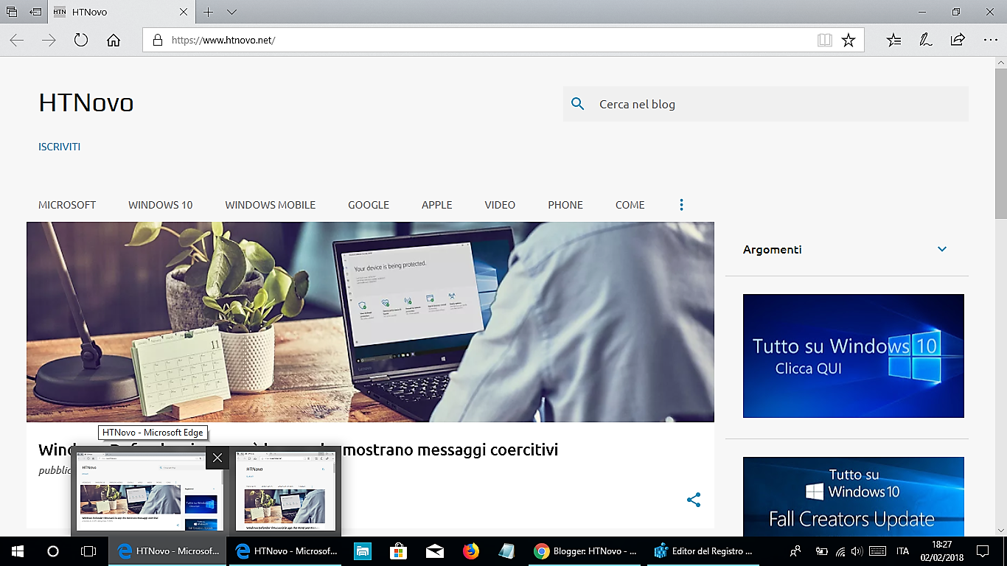Viewport: 1007px width, 566px height.
Task: Open Mail app from taskbar
Action: (435, 551)
